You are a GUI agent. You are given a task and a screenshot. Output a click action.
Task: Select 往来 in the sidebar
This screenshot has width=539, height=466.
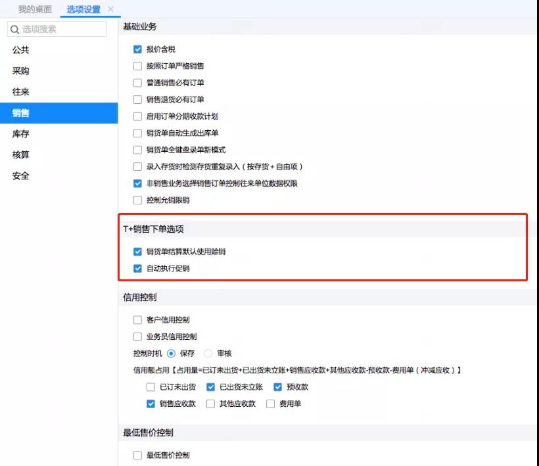pyautogui.click(x=21, y=92)
